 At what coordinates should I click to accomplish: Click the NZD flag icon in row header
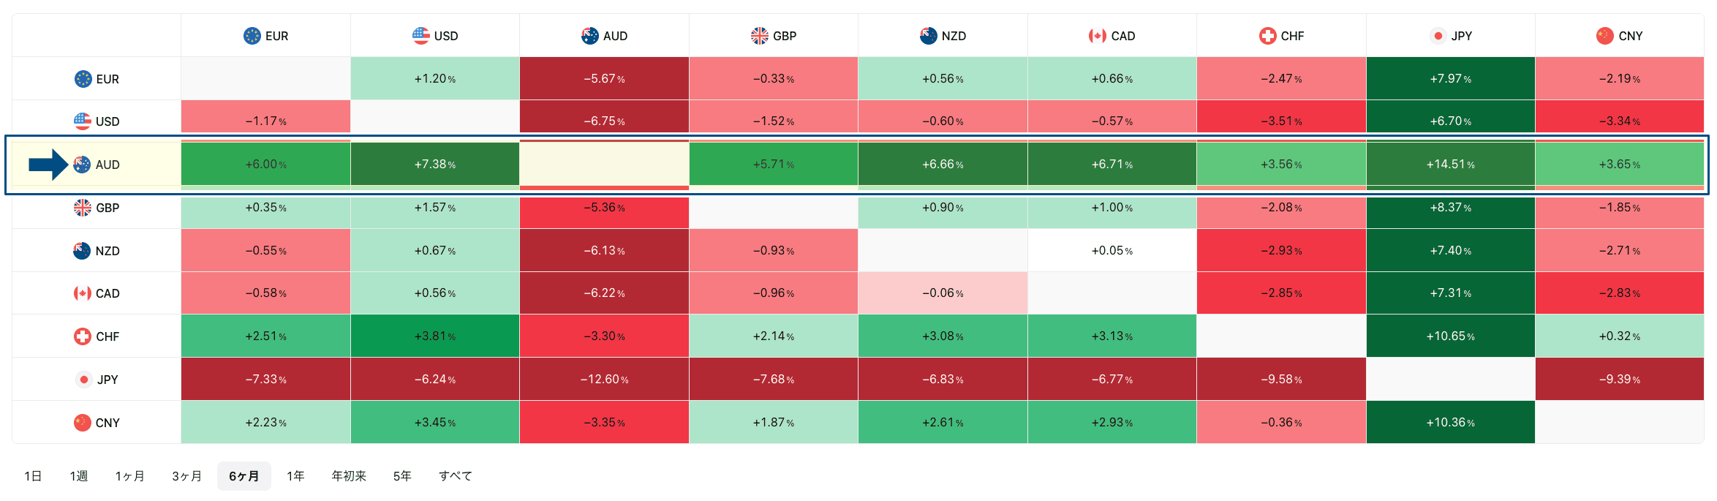point(82,251)
